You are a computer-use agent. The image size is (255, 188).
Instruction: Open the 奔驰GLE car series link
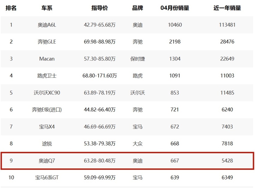point(47,42)
